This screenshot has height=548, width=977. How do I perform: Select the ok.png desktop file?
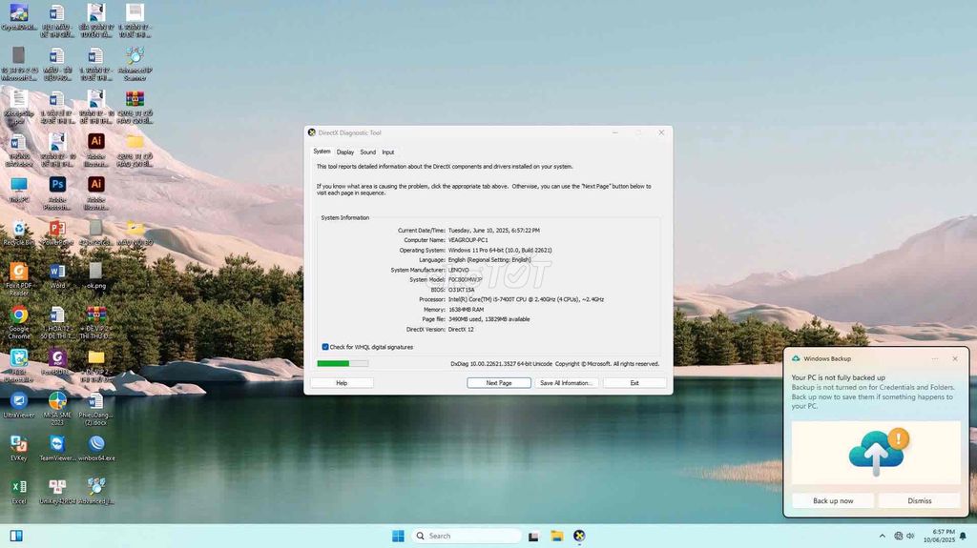[95, 275]
